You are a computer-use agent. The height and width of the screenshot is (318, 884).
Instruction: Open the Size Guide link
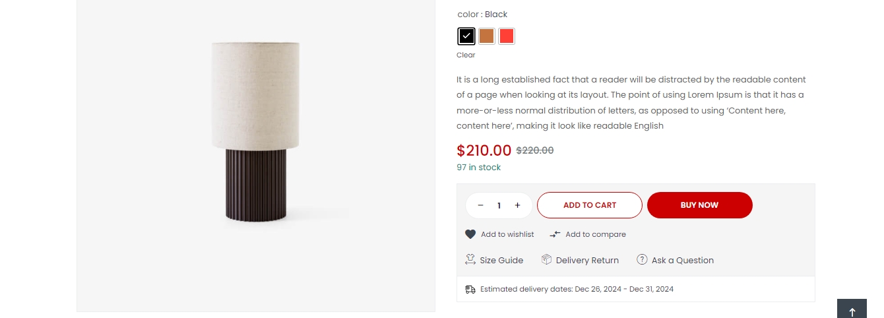pyautogui.click(x=501, y=261)
